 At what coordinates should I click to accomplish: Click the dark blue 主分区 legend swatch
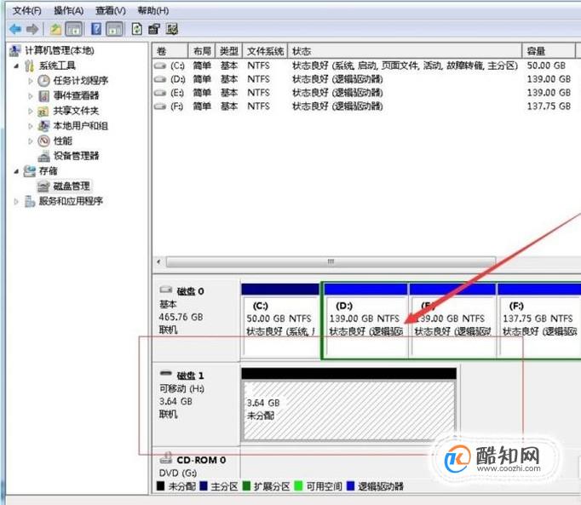[203, 485]
